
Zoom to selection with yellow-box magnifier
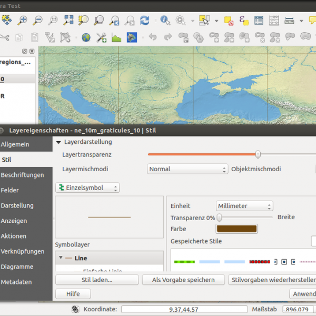(x=83, y=20)
